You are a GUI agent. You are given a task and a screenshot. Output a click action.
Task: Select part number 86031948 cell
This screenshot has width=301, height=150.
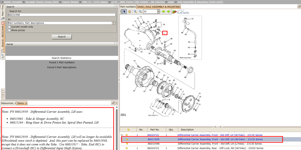pyautogui.click(x=154, y=144)
